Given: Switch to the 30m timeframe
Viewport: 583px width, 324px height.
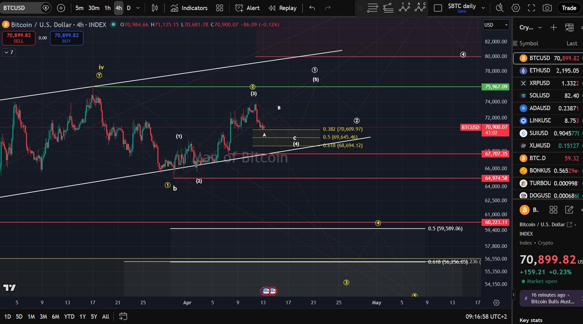Looking at the screenshot, I should point(94,8).
